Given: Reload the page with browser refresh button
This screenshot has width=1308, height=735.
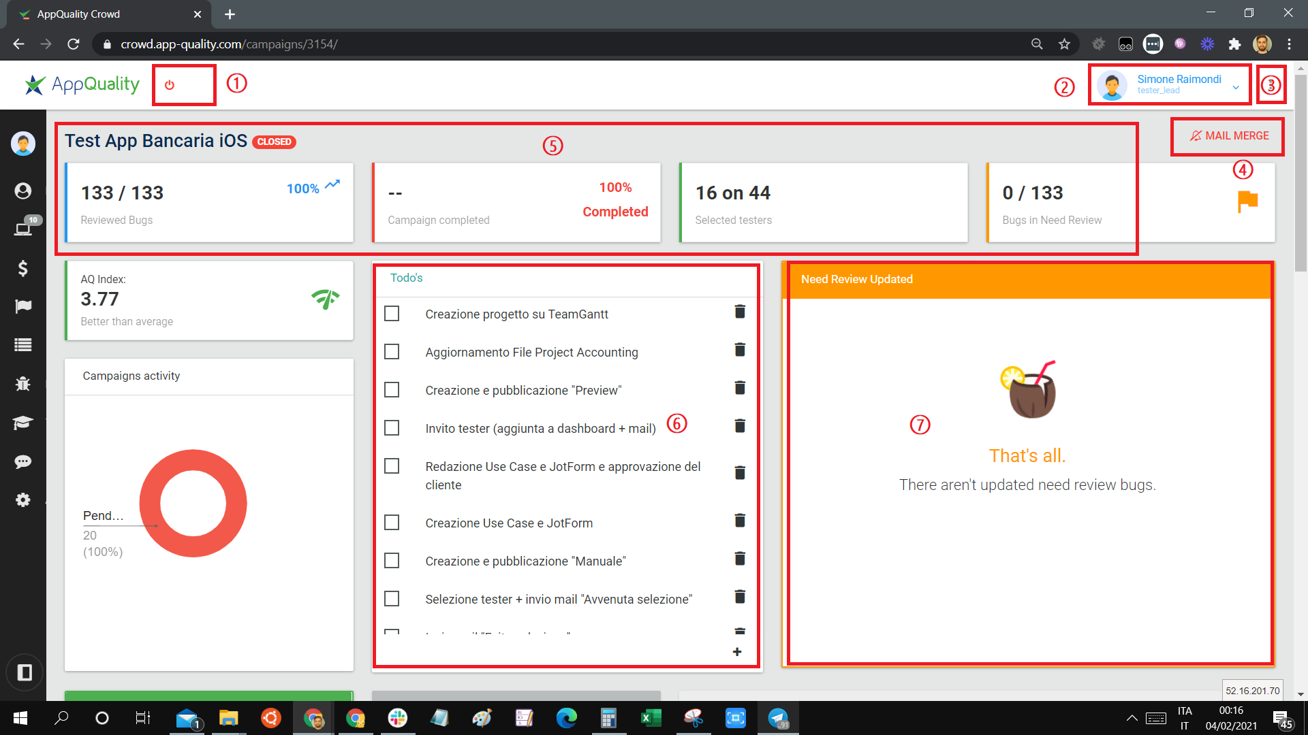Looking at the screenshot, I should [74, 44].
